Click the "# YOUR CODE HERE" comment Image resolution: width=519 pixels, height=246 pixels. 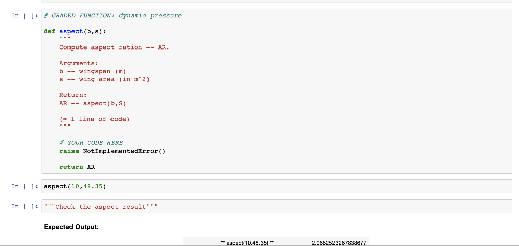point(91,143)
